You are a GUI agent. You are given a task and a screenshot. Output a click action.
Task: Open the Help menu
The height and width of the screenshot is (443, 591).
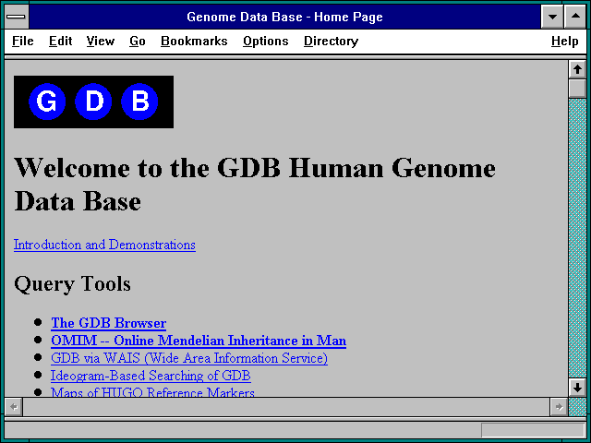point(564,41)
